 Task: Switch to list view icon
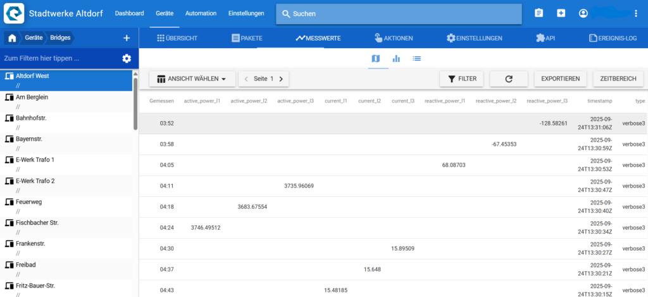(416, 58)
